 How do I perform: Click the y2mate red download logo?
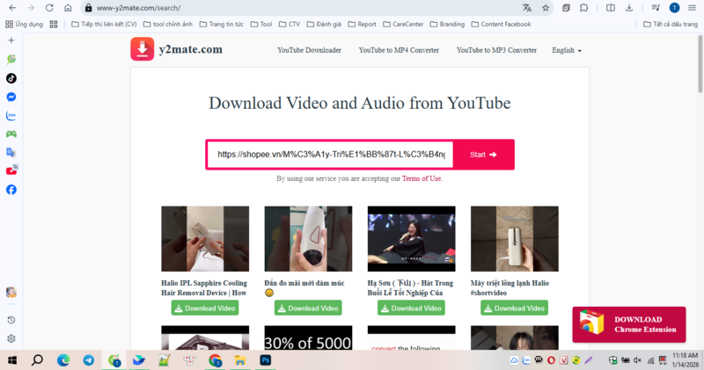tap(143, 49)
